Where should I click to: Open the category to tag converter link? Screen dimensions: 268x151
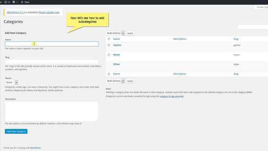point(172,96)
